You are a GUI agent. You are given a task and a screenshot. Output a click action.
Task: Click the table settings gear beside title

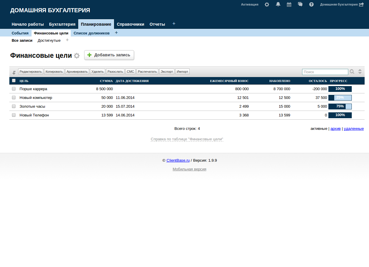(x=77, y=56)
